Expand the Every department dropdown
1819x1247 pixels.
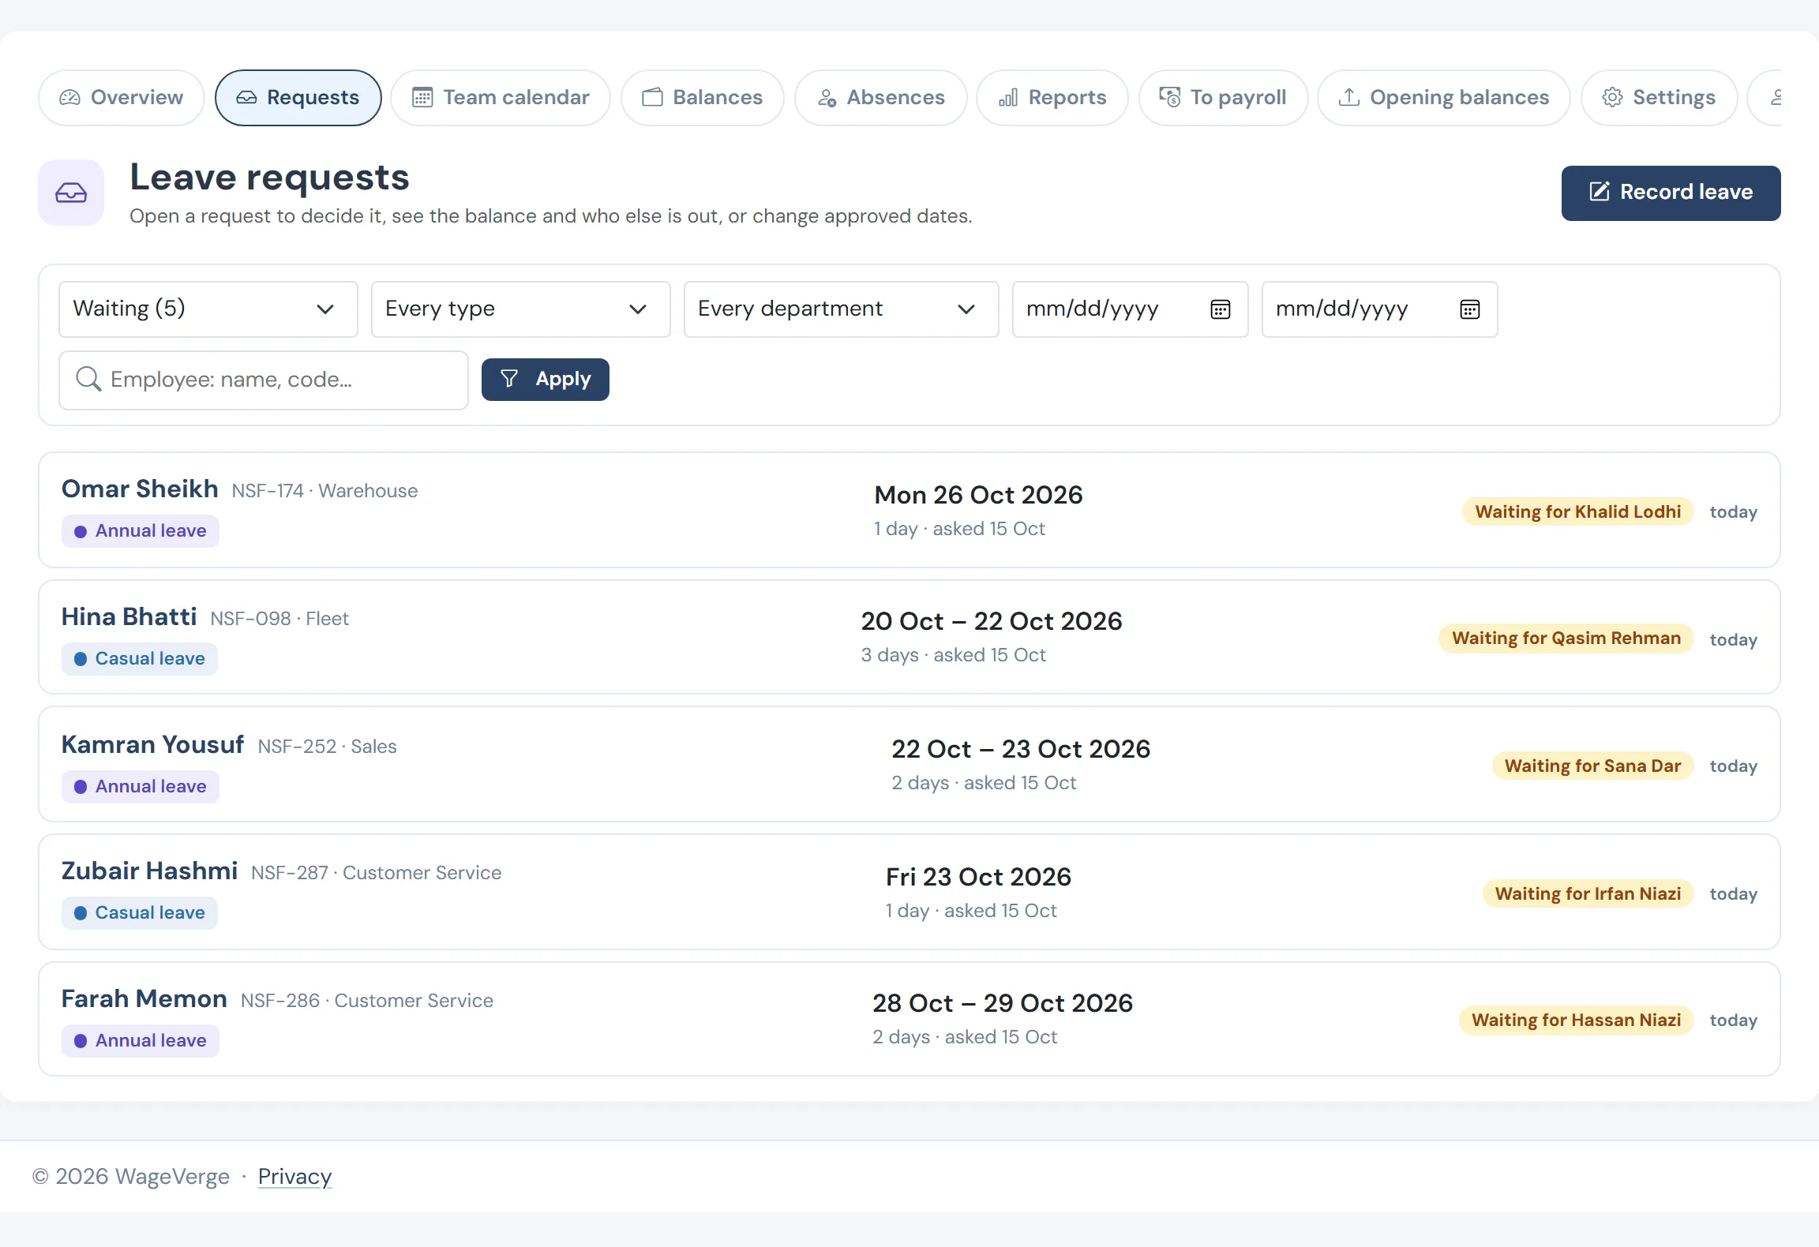click(842, 309)
